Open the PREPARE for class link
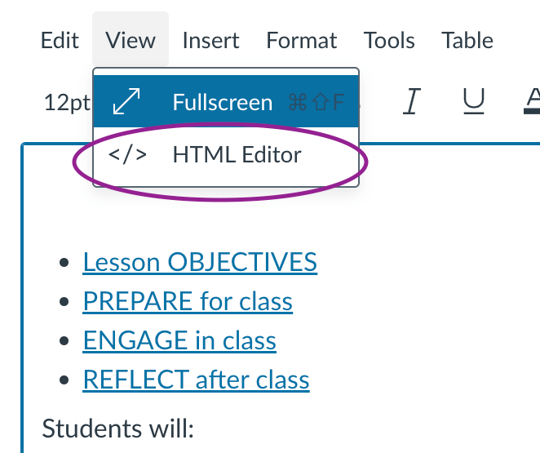 click(188, 301)
